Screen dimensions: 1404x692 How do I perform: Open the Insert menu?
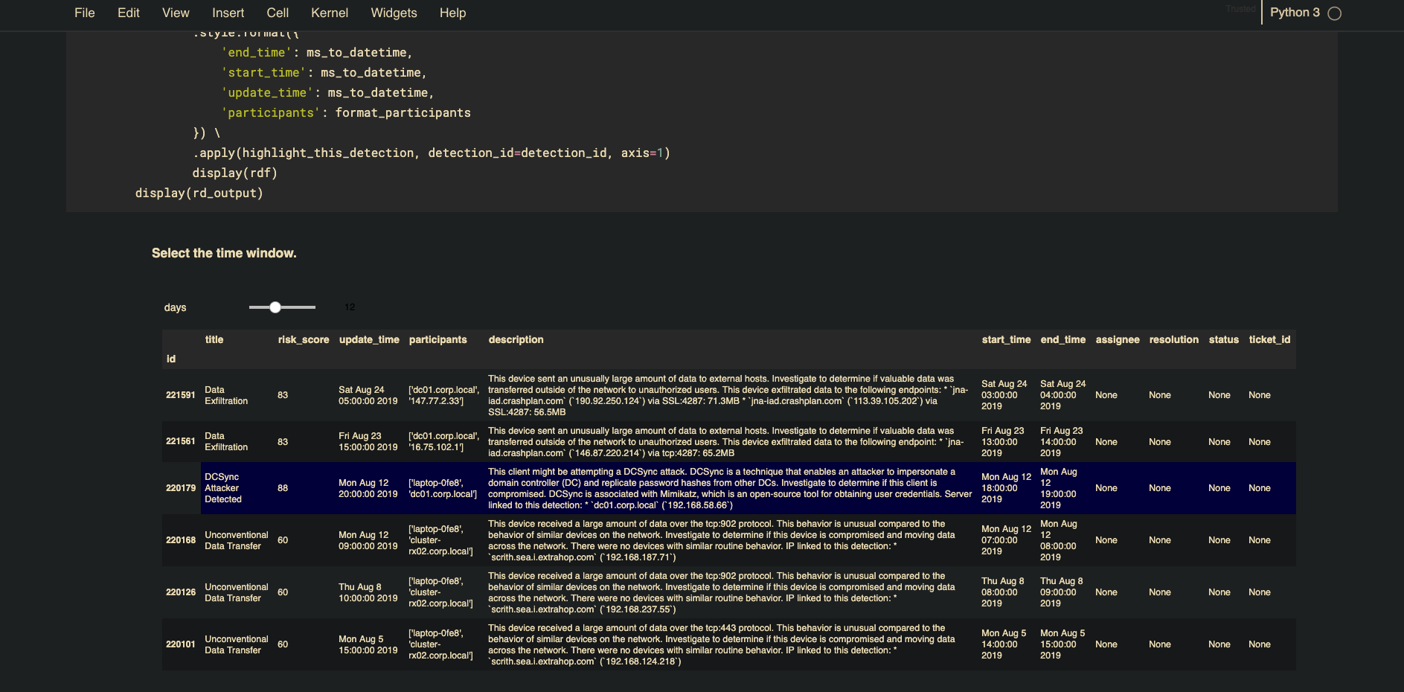(228, 13)
